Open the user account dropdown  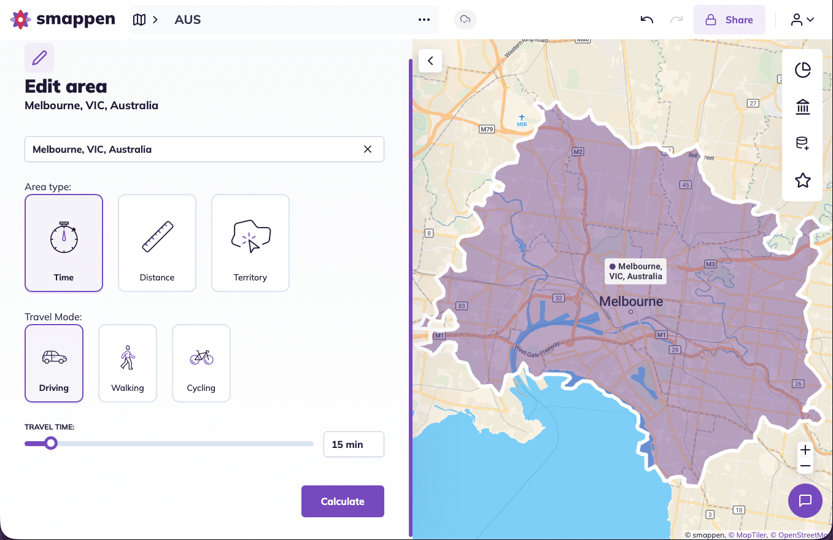(802, 20)
